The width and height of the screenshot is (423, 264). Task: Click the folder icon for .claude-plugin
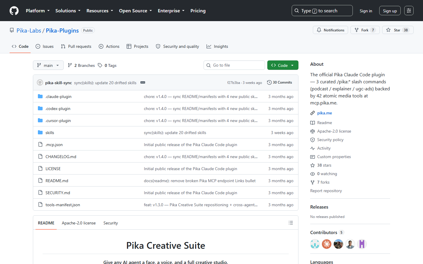(40, 97)
